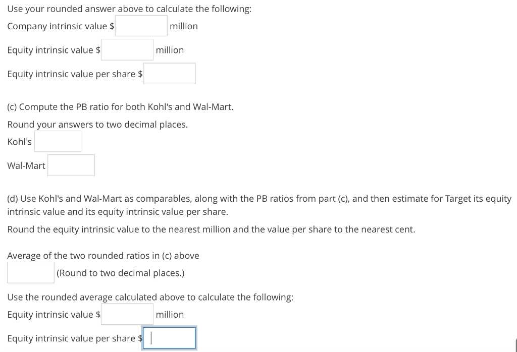Click the Equity intrinsic value per share box

pyautogui.click(x=169, y=73)
